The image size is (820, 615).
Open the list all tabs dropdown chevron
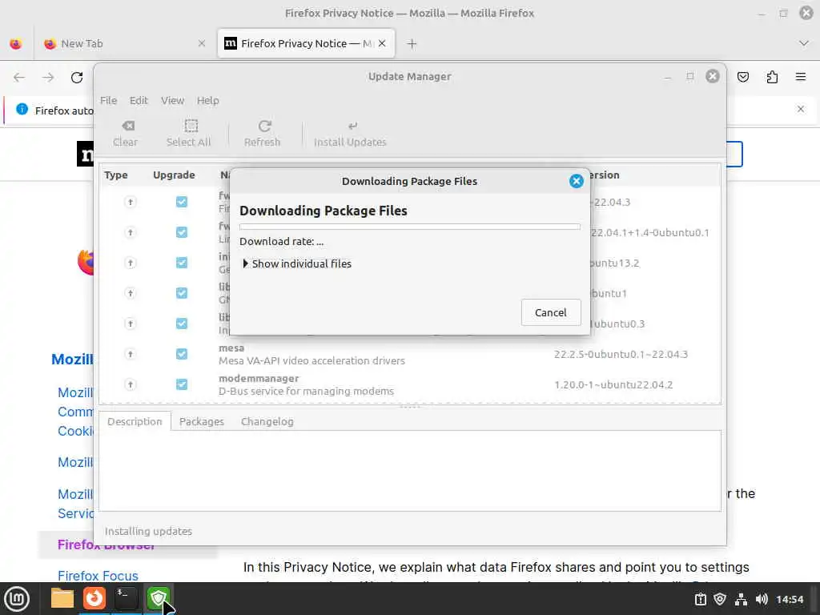[x=804, y=44]
